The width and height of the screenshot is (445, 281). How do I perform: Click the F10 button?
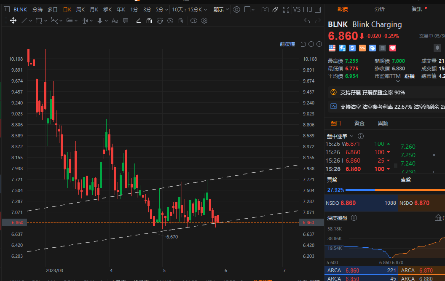307,10
